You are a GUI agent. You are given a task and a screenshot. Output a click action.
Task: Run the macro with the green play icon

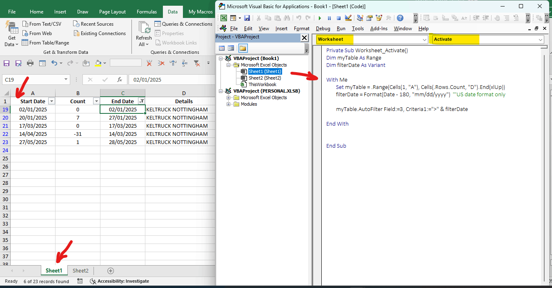[320, 18]
